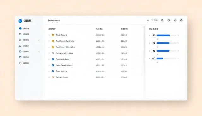Click the blue round logo icon in sidebar header

click(x=20, y=21)
